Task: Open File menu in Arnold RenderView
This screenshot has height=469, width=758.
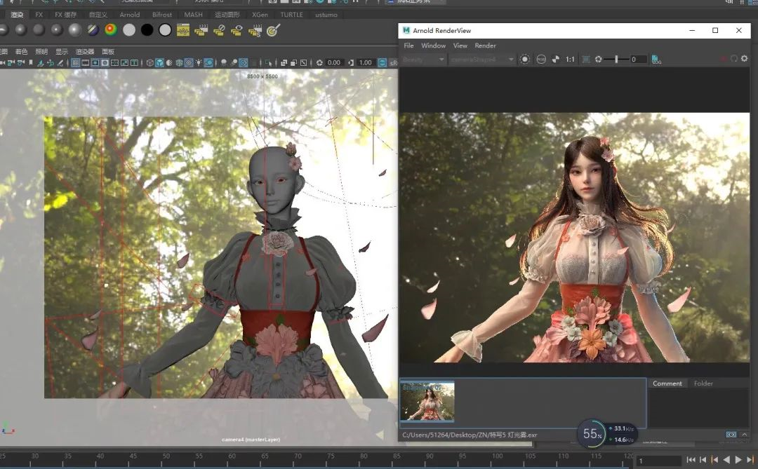Action: [409, 46]
